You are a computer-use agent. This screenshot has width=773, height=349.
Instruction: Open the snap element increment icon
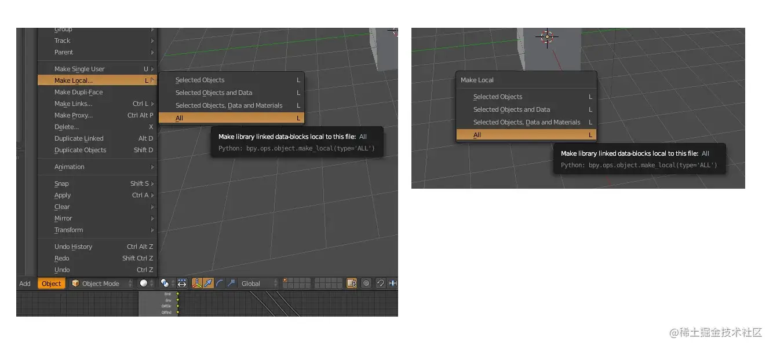[x=393, y=283]
